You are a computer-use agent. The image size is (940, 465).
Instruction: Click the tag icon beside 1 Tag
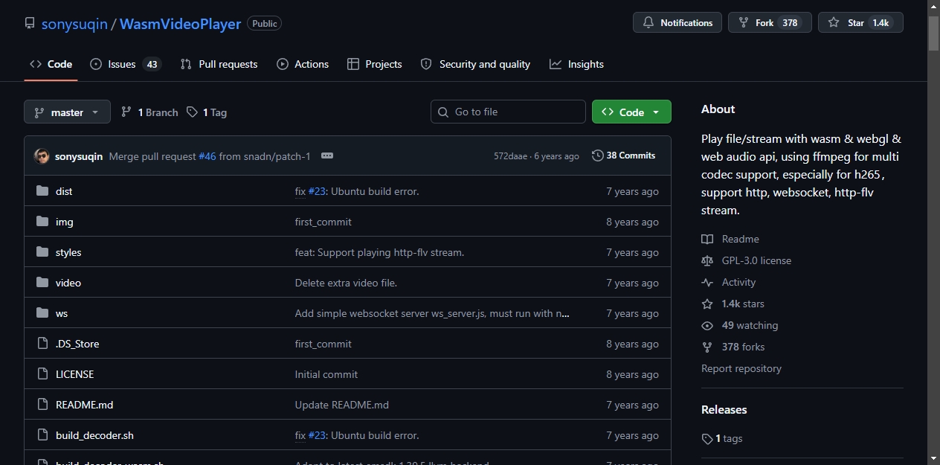pyautogui.click(x=192, y=112)
